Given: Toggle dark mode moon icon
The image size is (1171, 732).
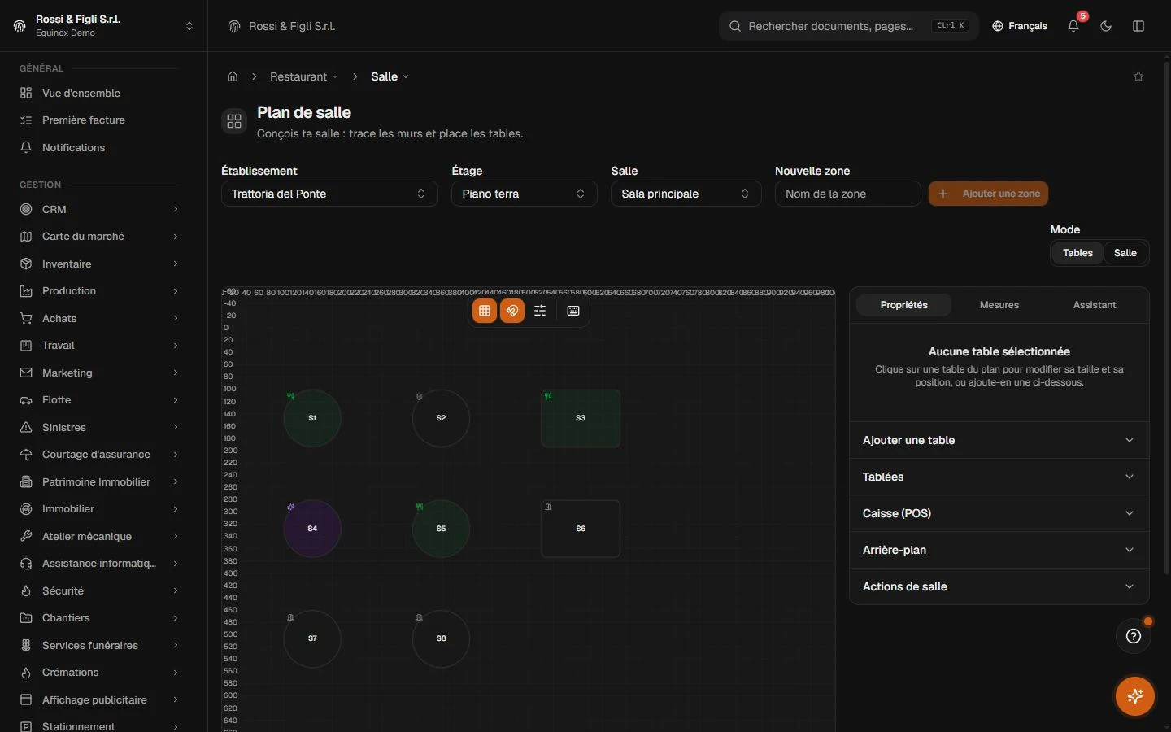Looking at the screenshot, I should 1106,26.
